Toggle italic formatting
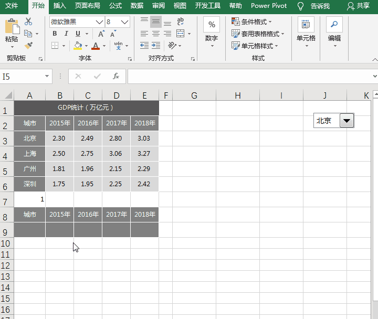Image resolution: width=378 pixels, height=319 pixels. coord(66,34)
